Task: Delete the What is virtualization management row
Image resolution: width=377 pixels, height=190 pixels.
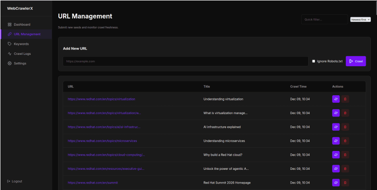Action: point(345,113)
